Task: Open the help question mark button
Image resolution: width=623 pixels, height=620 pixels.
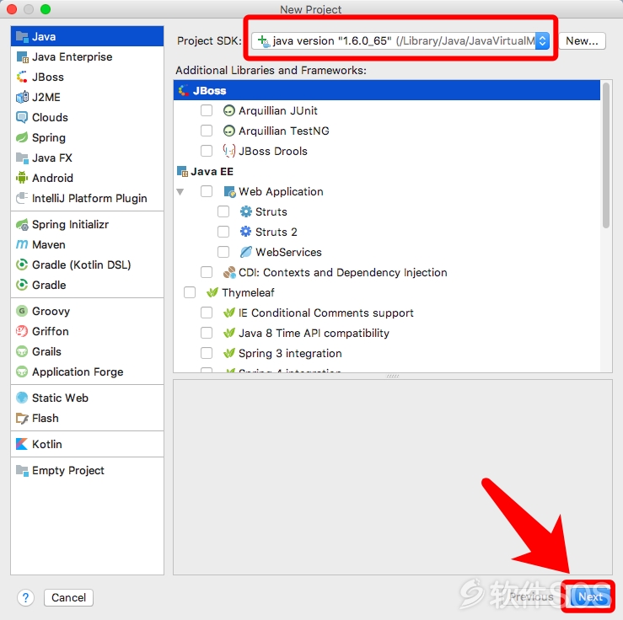Action: pyautogui.click(x=26, y=597)
